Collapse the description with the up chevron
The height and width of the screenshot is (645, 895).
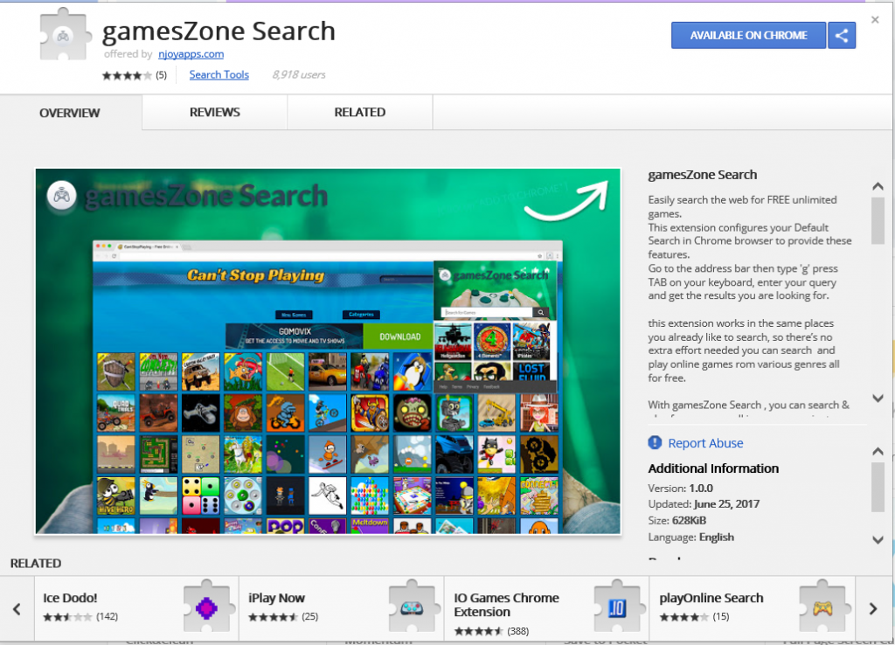click(x=878, y=186)
